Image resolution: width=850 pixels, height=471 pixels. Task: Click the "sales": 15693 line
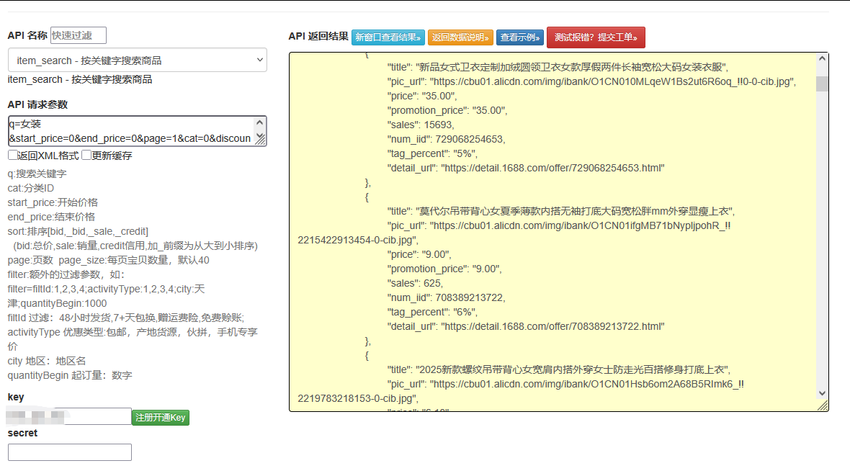421,125
